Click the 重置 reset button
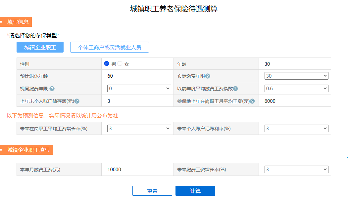This screenshot has height=200, width=348. [x=152, y=191]
